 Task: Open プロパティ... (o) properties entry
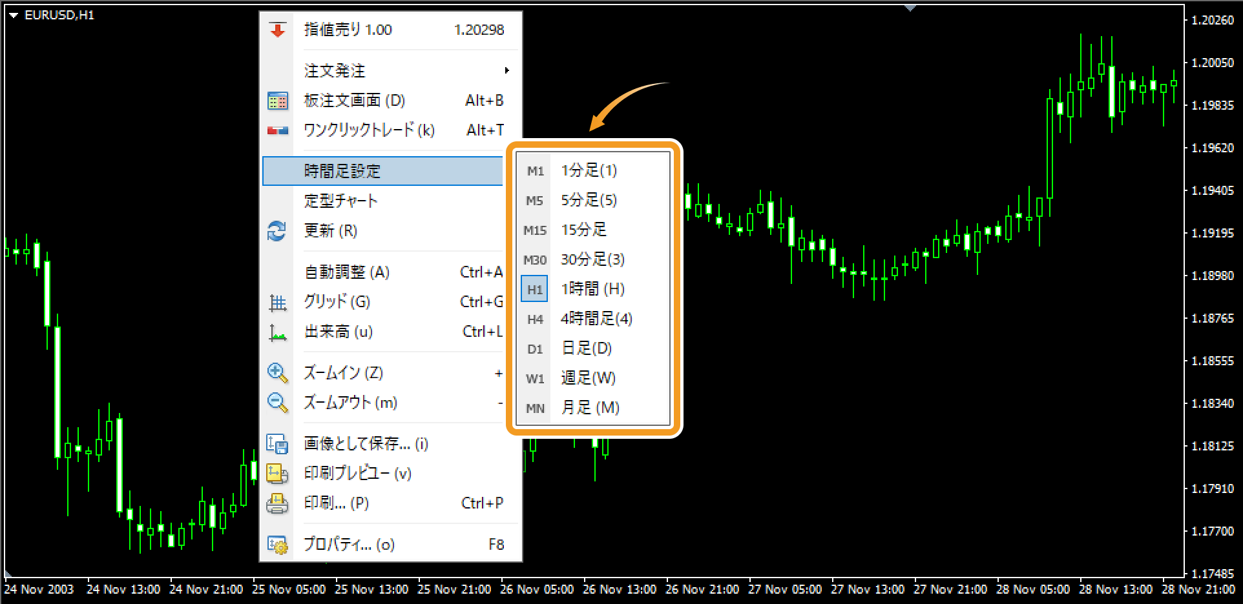pyautogui.click(x=391, y=545)
